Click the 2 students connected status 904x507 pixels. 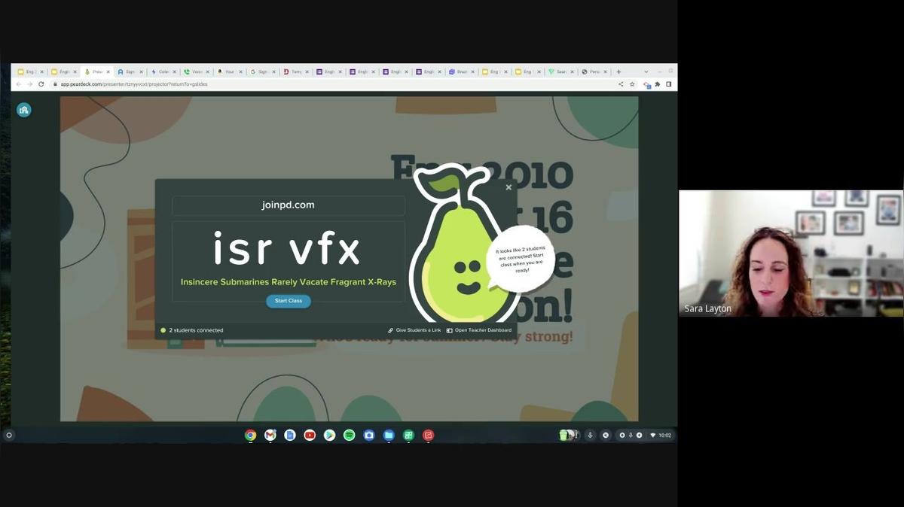point(191,330)
